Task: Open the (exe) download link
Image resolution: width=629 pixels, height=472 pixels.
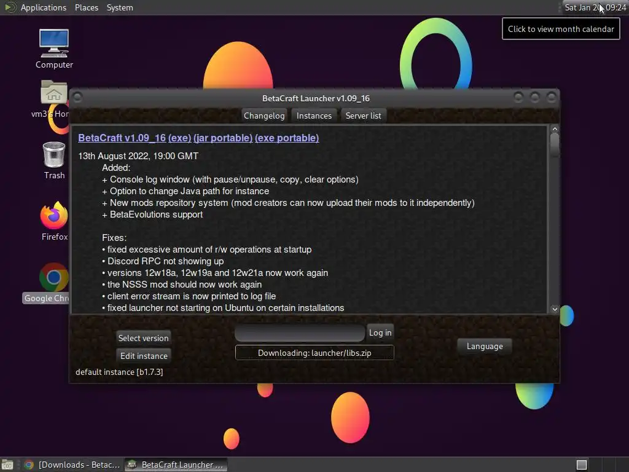Action: [180, 138]
